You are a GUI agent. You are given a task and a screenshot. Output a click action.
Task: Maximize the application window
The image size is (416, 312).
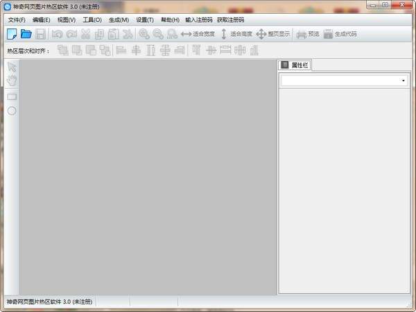(385, 5)
